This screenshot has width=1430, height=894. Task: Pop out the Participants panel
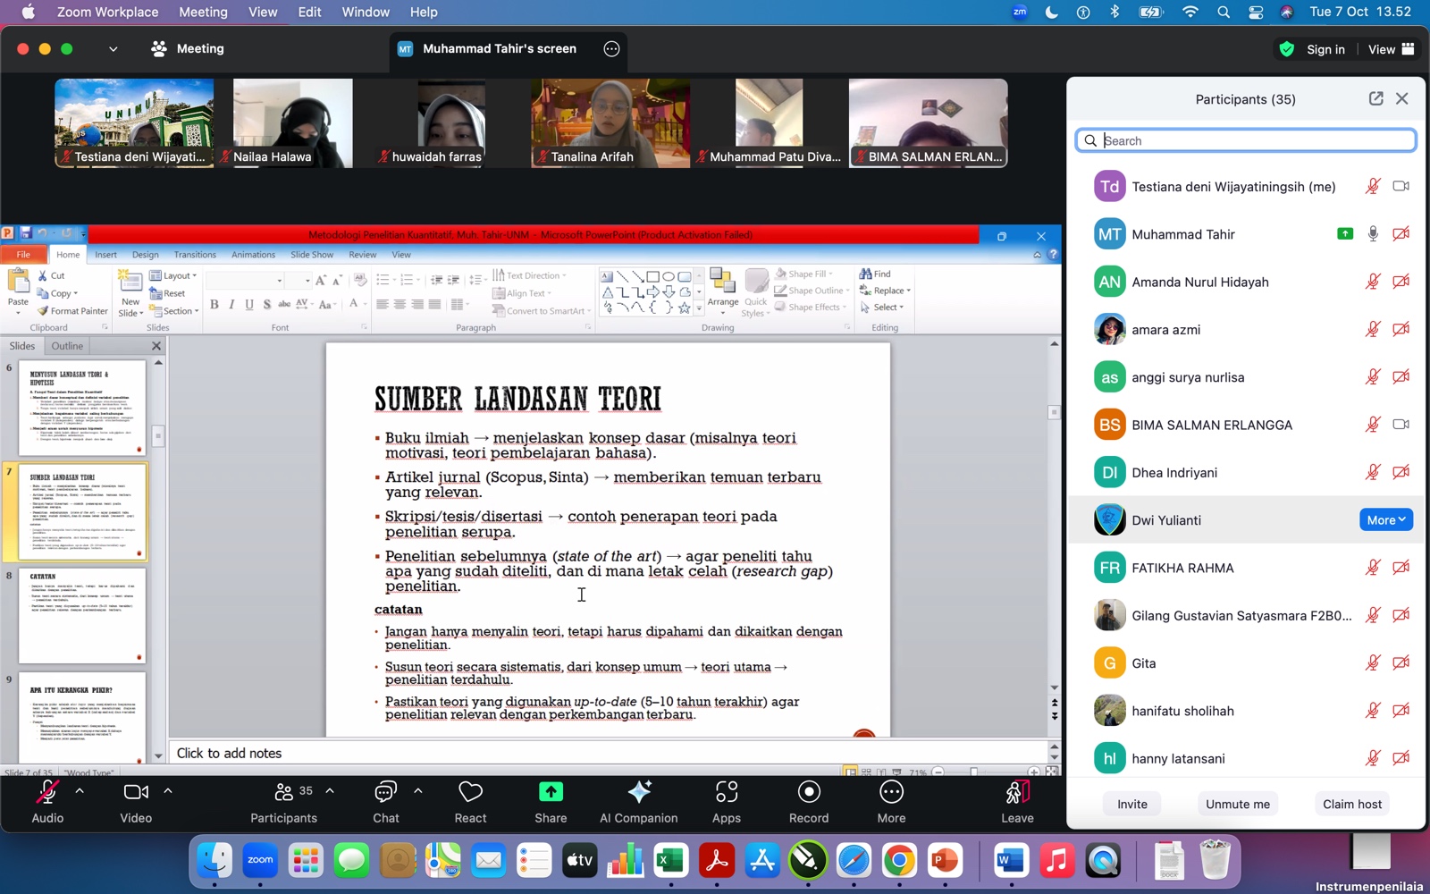[1375, 99]
